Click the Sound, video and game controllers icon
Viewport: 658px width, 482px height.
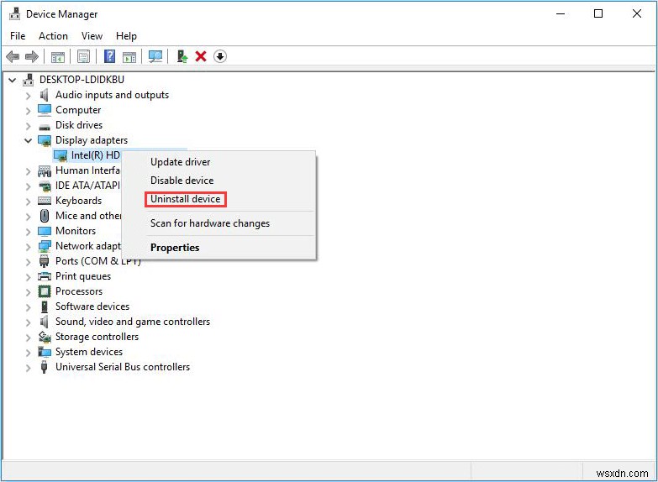pyautogui.click(x=44, y=322)
